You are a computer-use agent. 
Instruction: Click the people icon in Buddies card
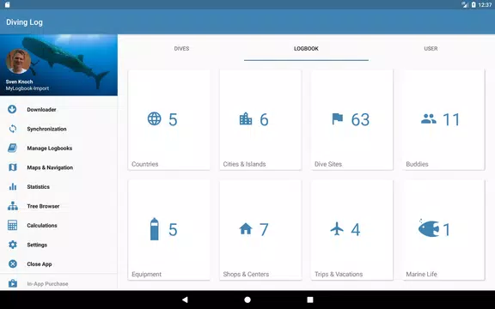(x=429, y=118)
